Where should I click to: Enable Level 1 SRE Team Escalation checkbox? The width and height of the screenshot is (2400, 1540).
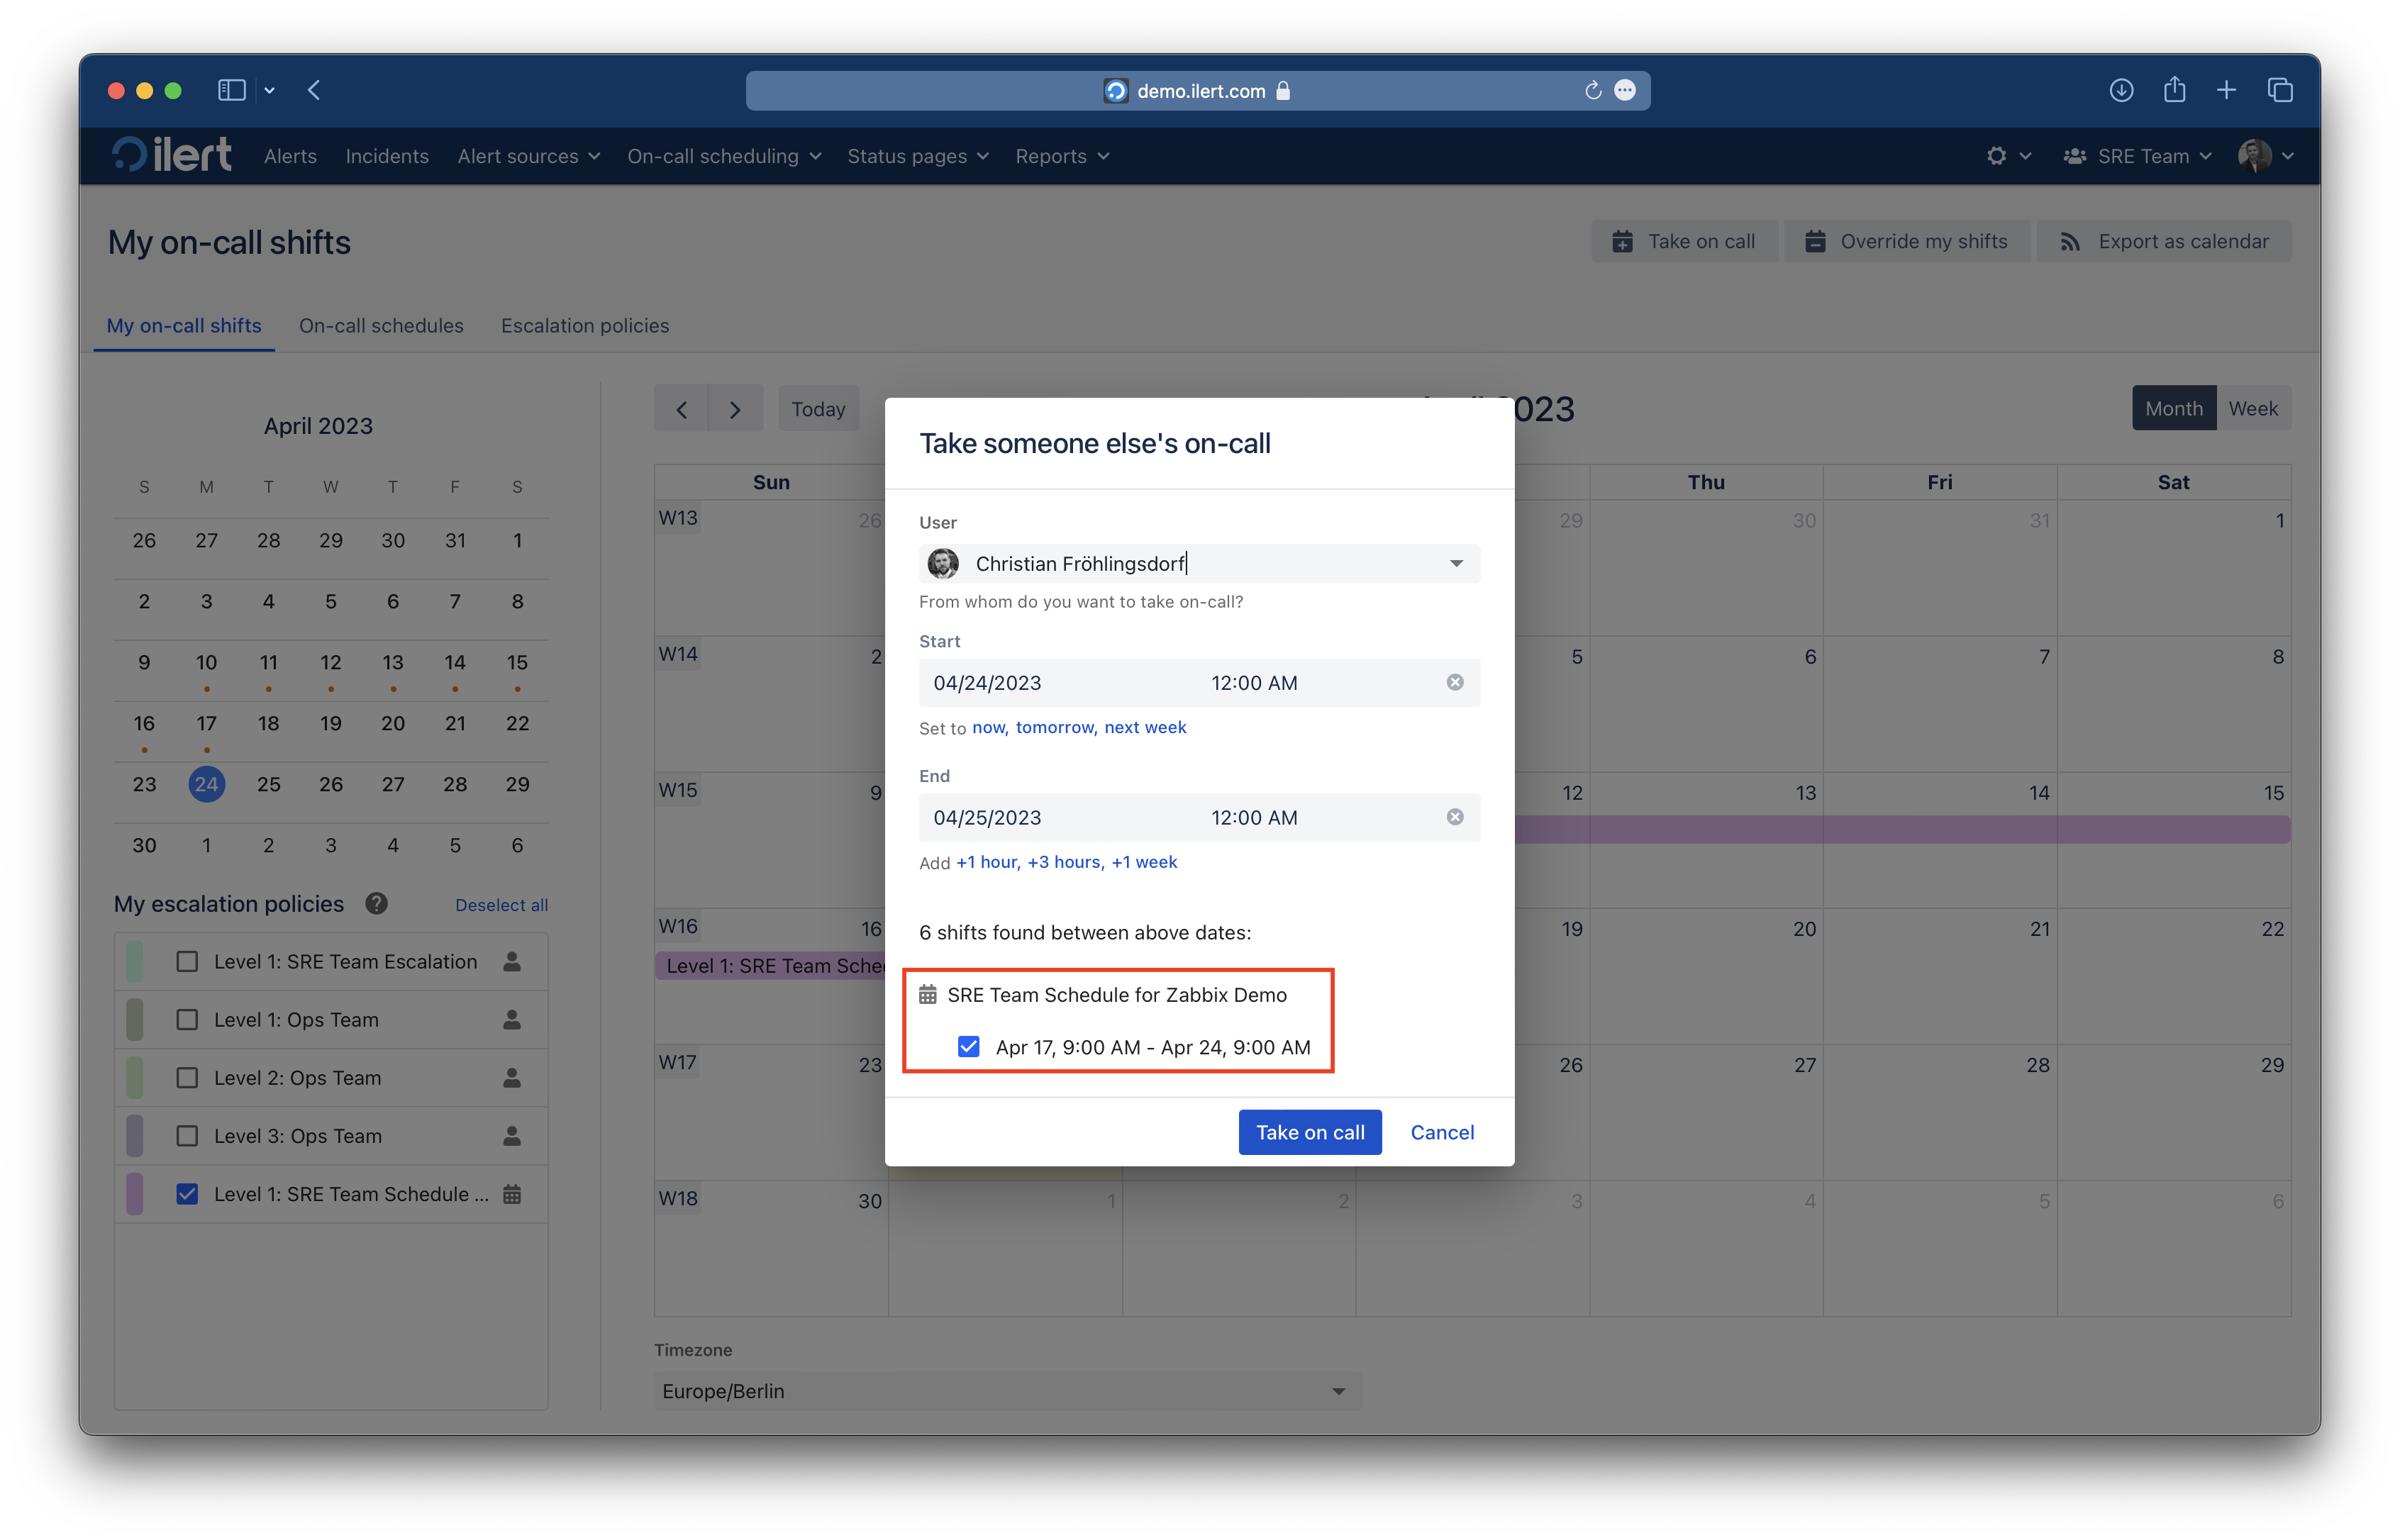coord(187,961)
